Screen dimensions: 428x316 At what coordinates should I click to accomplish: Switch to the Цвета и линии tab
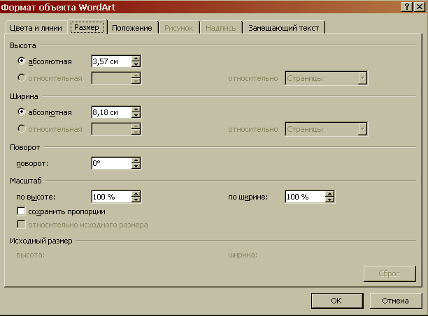click(x=36, y=28)
